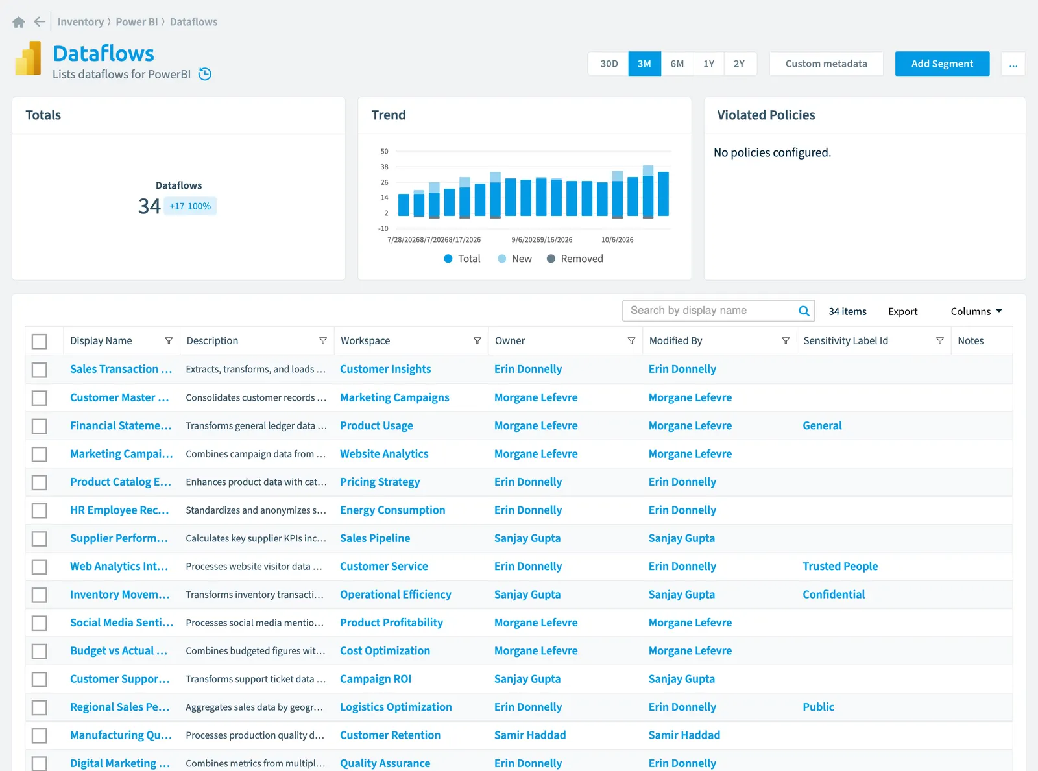The image size is (1038, 771).
Task: Go to the Home icon
Action: (19, 22)
